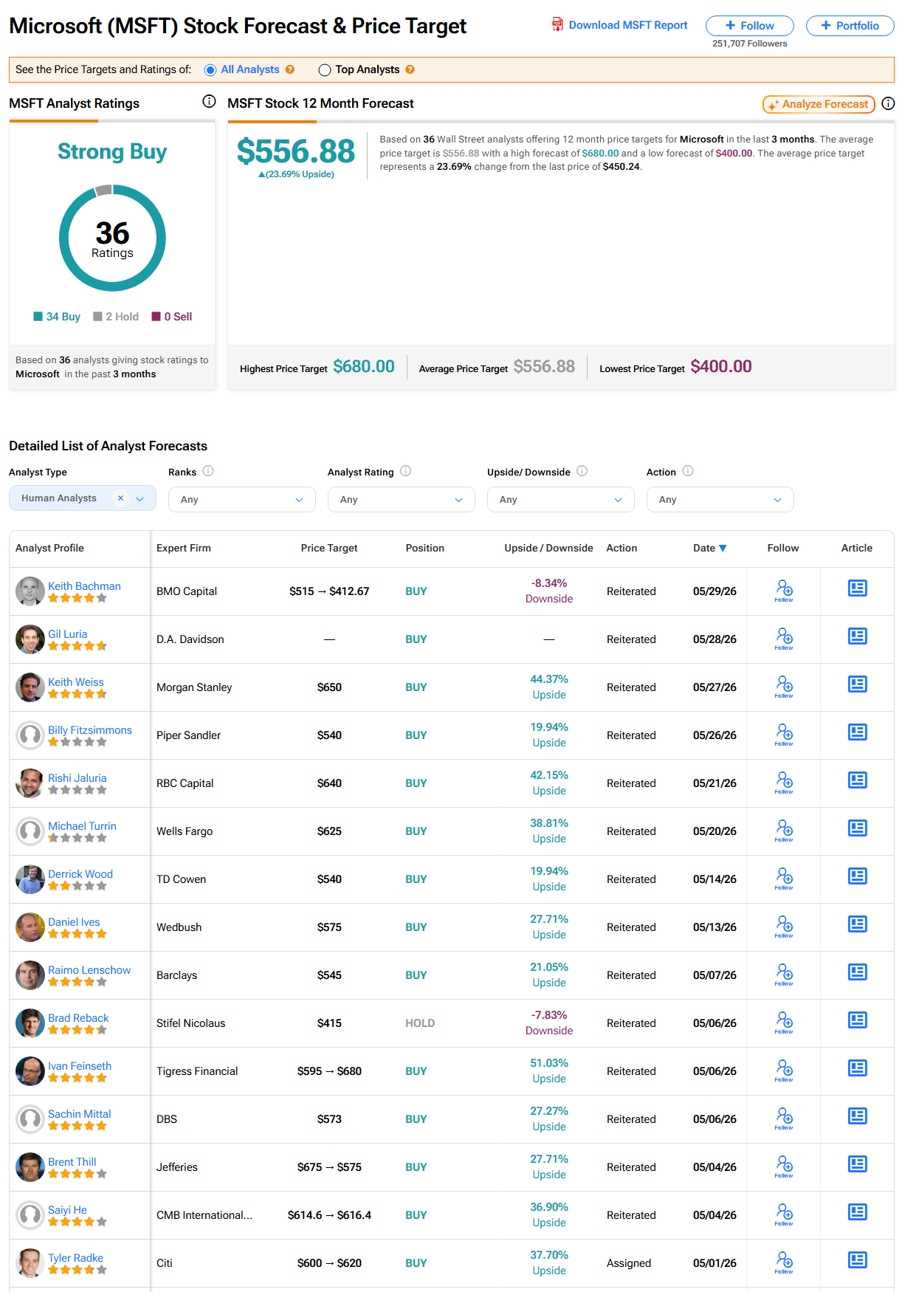The image size is (902, 1292).
Task: Follow analyst Billy Fitzsimmons
Action: pos(784,735)
